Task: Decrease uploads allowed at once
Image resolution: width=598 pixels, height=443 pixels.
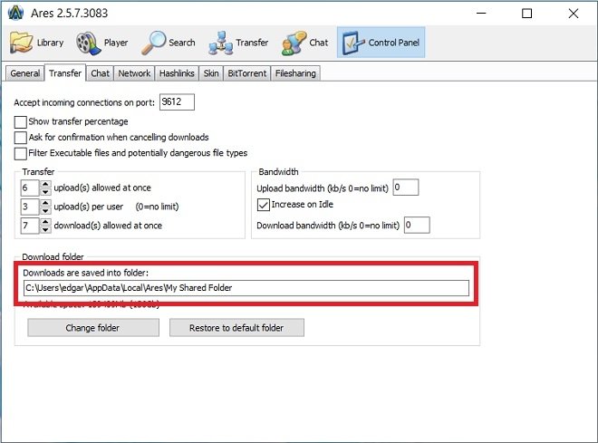Action: (x=45, y=192)
